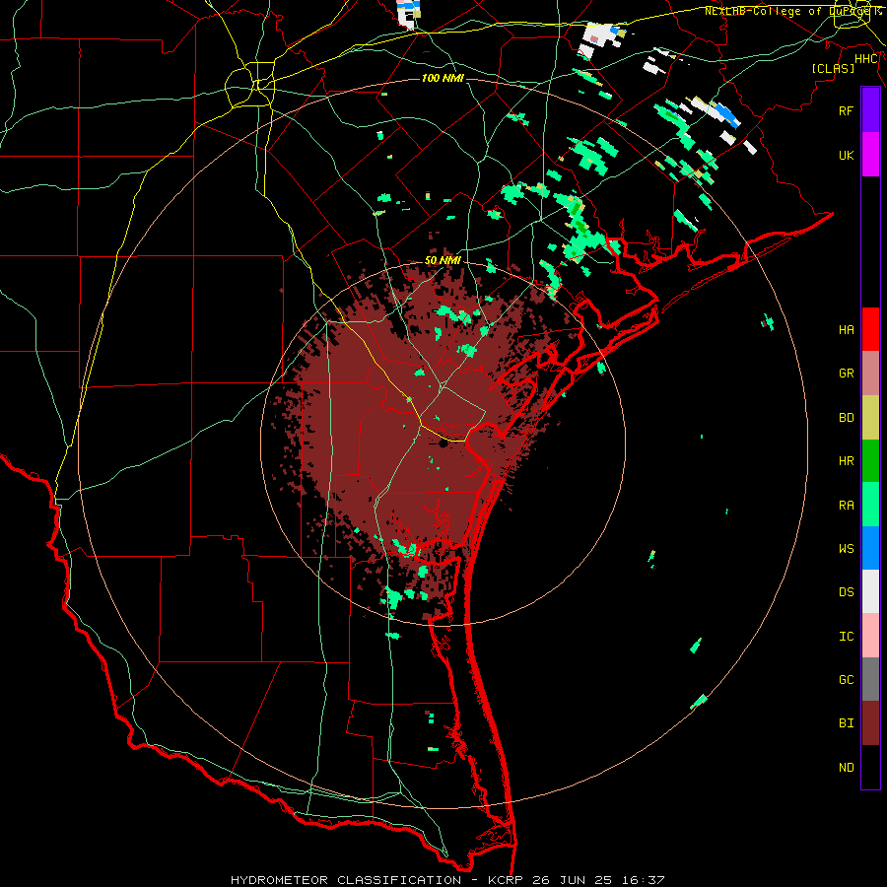Click the NEXLAB-College of DuPage credit text
This screenshot has height=887, width=887.
coord(792,11)
